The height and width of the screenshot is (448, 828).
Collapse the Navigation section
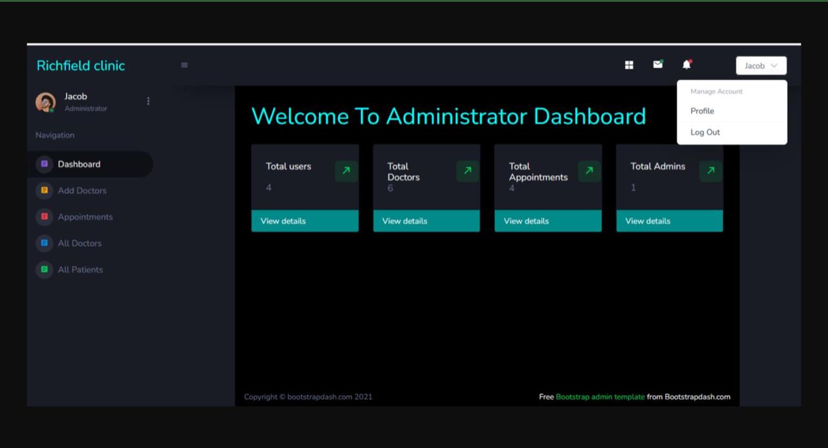(54, 135)
